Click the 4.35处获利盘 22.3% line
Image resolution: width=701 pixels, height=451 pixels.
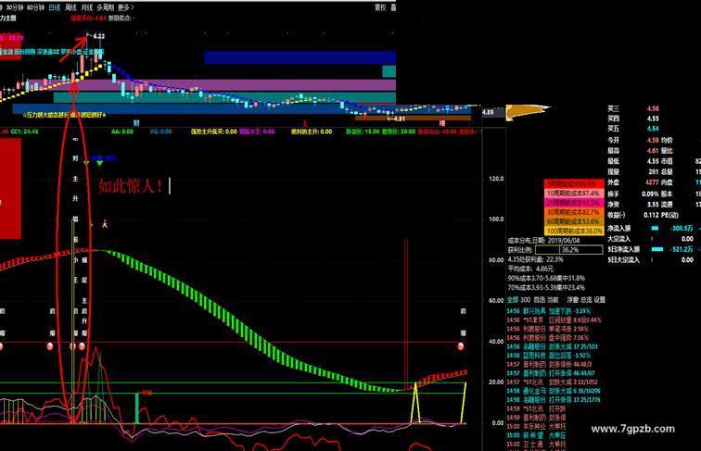coord(536,259)
